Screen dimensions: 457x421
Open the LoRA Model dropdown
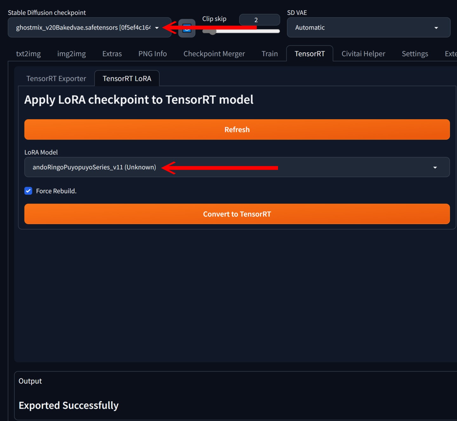(x=237, y=167)
